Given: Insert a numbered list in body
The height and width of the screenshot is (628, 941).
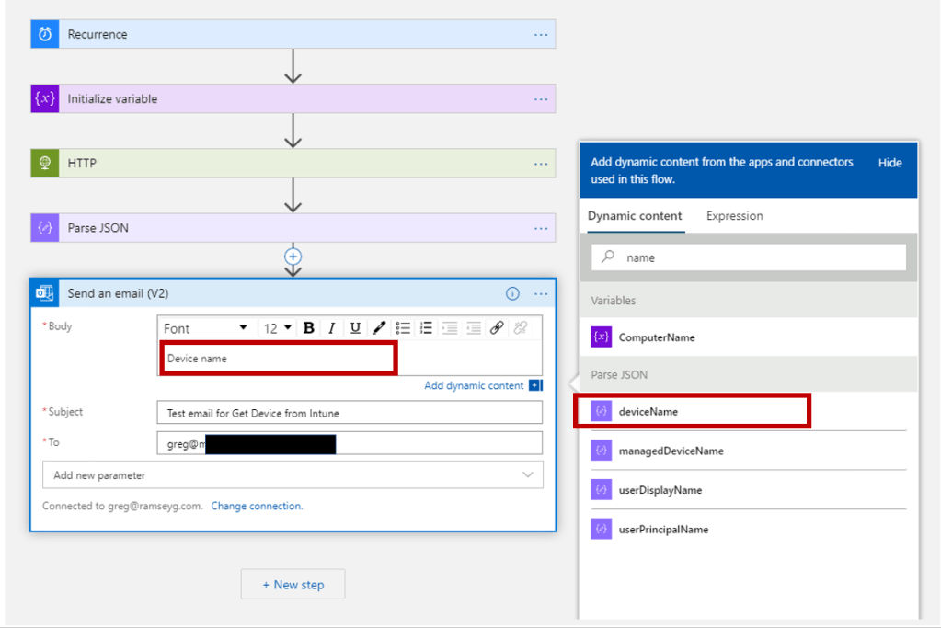Looking at the screenshot, I should point(426,328).
